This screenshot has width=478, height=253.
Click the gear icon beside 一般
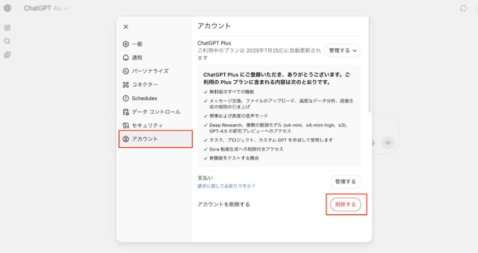click(125, 44)
